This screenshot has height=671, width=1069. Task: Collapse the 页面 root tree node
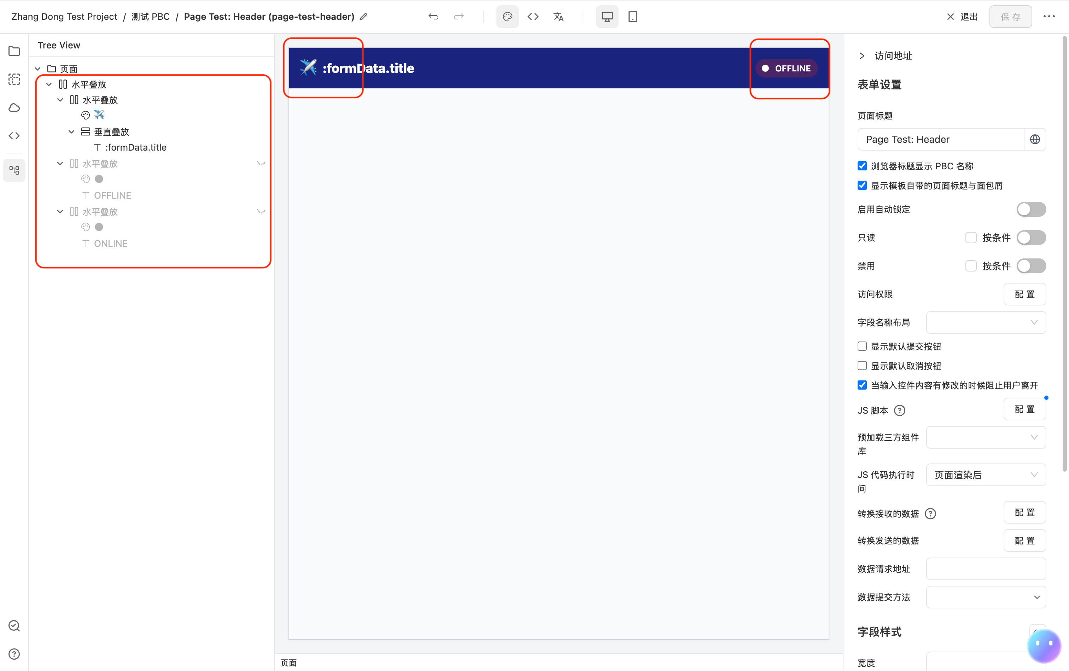pos(38,69)
